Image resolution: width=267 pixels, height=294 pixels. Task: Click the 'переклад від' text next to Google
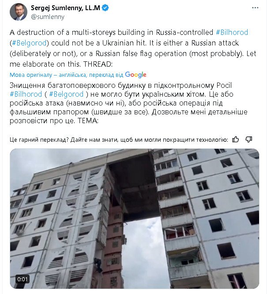[106, 75]
